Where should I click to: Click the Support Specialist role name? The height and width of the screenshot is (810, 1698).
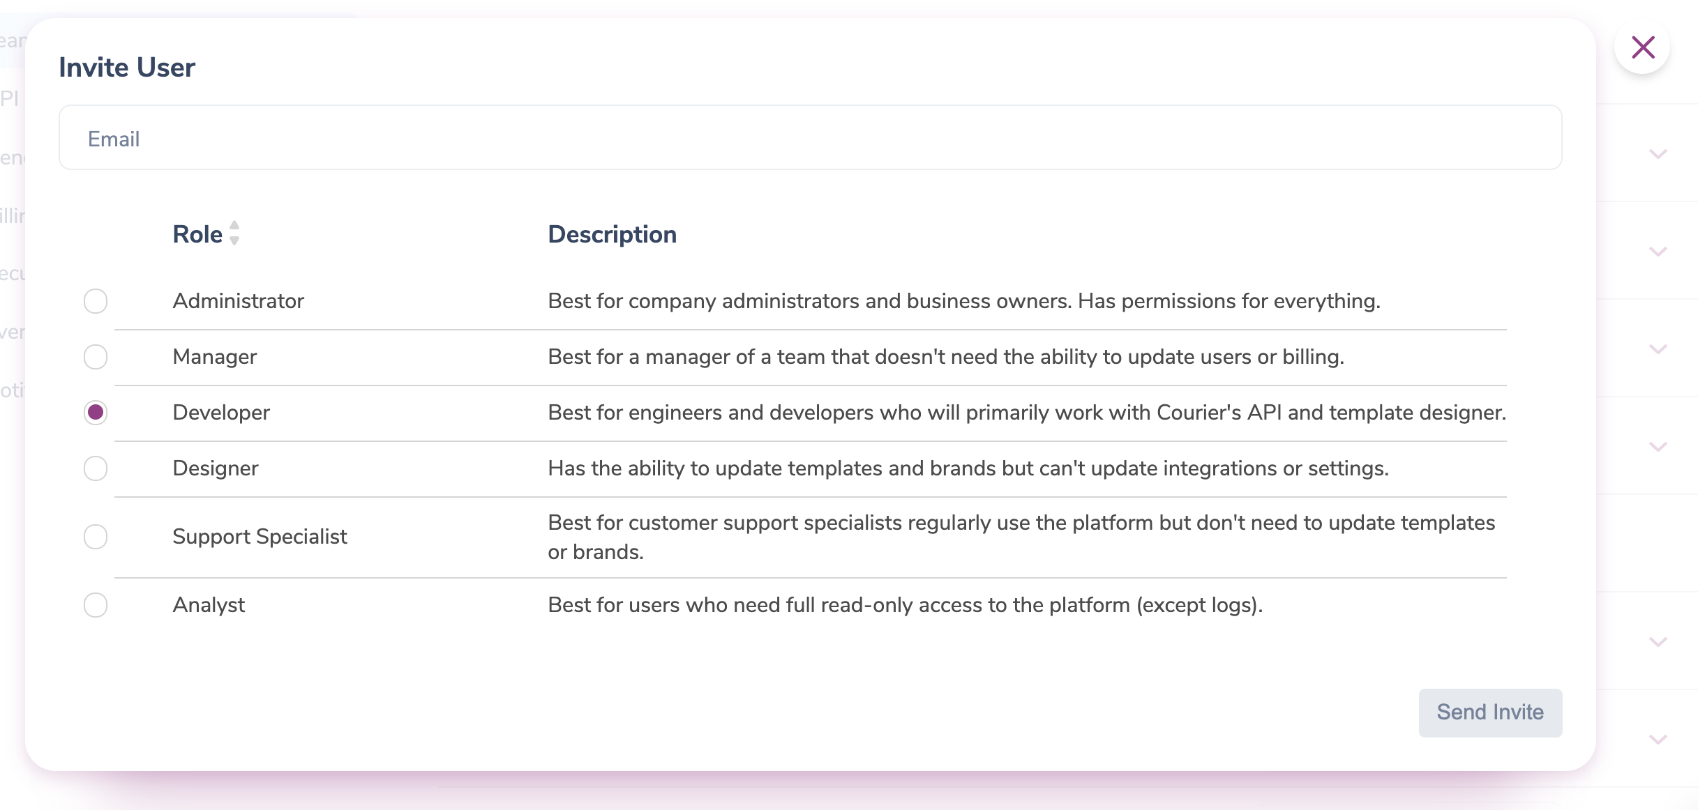pos(260,537)
